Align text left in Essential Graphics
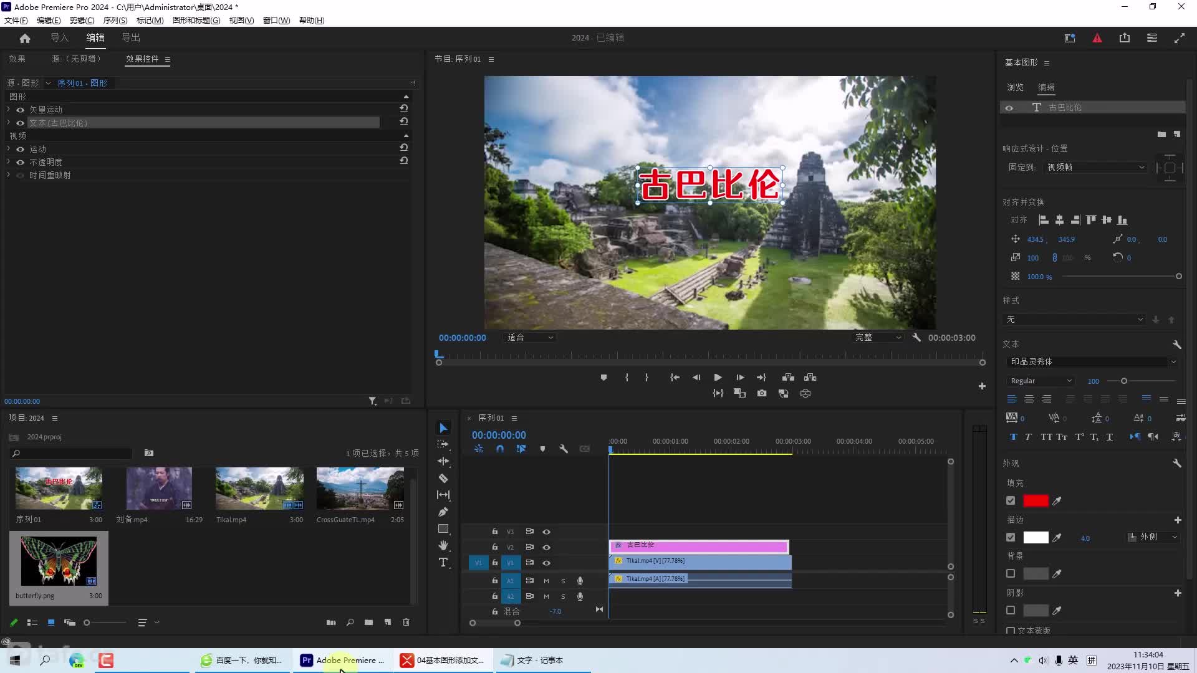 coord(1012,399)
